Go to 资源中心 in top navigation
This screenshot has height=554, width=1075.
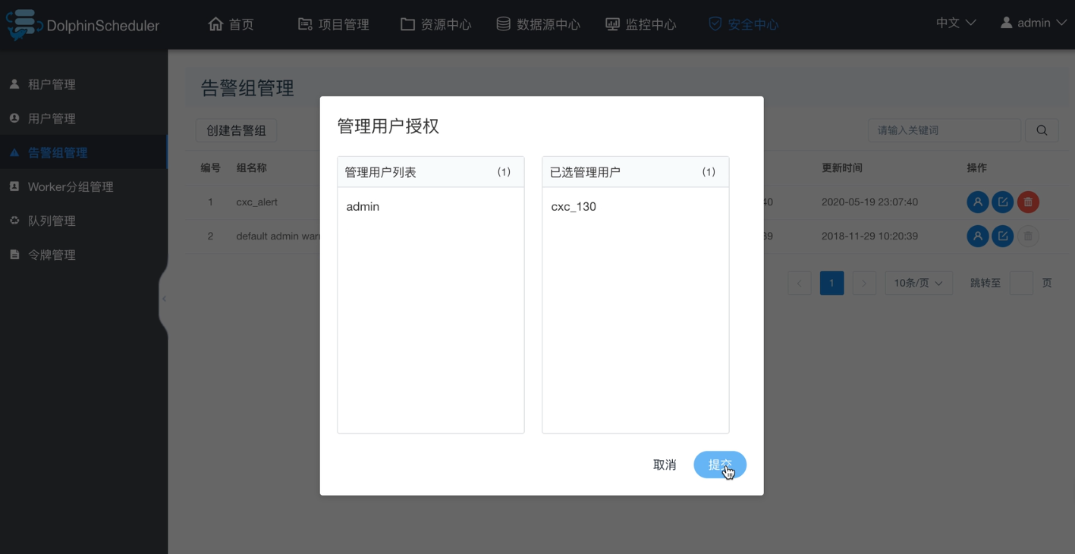pos(436,24)
